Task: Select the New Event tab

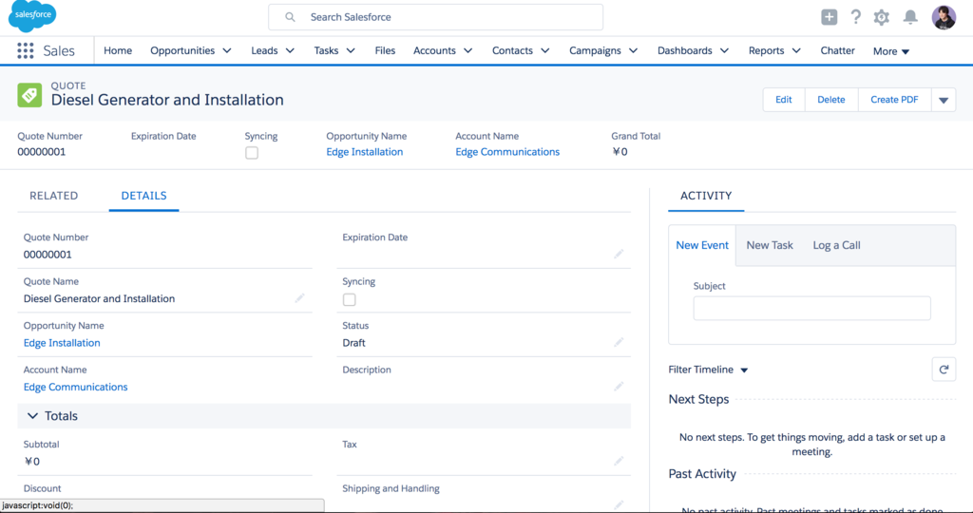Action: (x=702, y=245)
